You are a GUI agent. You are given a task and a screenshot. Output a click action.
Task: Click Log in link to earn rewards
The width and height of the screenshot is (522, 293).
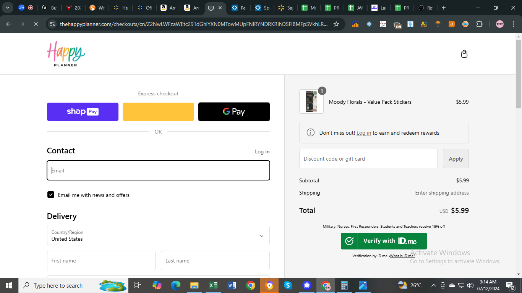(x=364, y=133)
